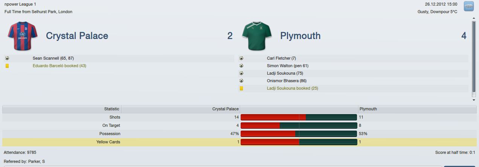Image resolution: width=479 pixels, height=167 pixels.
Task: Click the yellow card icon next to Eduardo Barceló
Action: [7, 66]
